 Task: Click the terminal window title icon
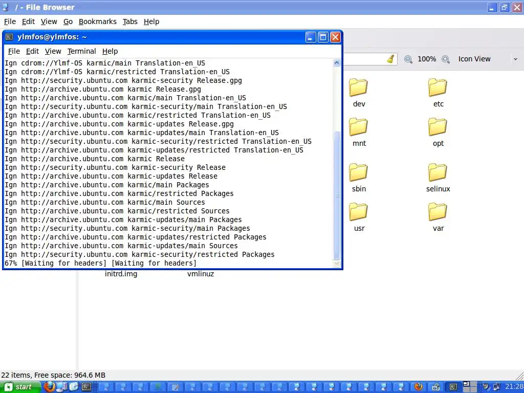[x=9, y=37]
